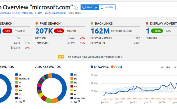Click the -46% paid traffic badge
This screenshot has width=177, height=109.
pyautogui.click(x=59, y=31)
